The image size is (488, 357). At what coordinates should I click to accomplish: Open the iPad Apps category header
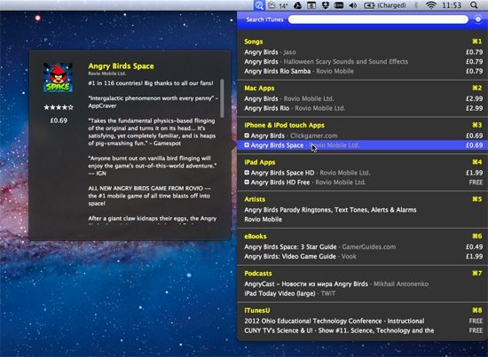click(260, 162)
